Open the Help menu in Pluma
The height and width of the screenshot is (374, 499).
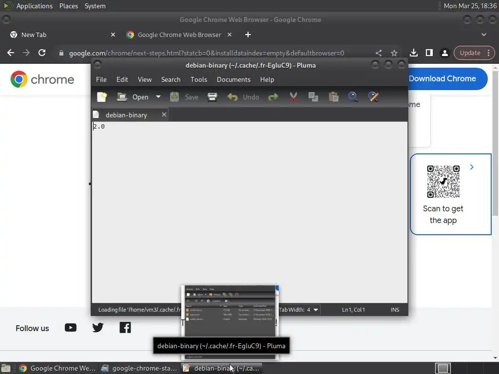point(267,79)
